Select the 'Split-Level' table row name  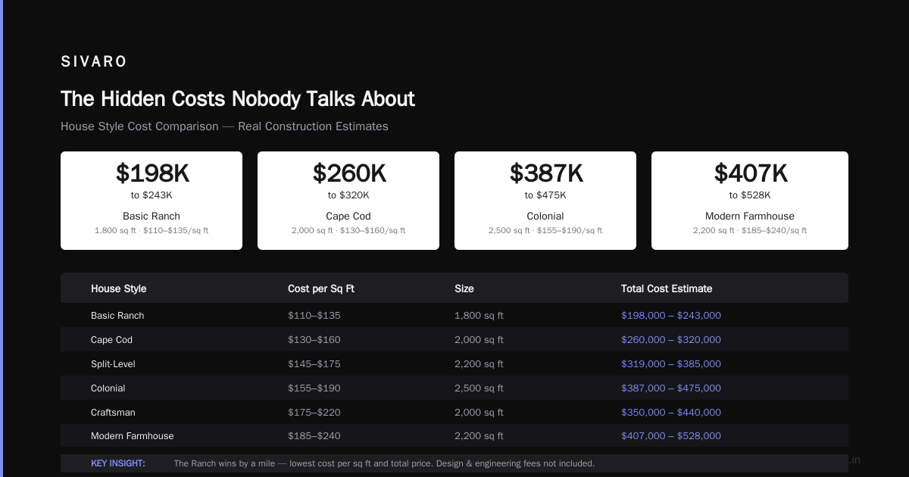coord(113,364)
